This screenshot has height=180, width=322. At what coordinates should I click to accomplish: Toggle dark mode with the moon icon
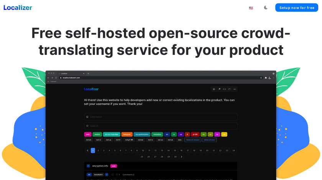coord(266,8)
